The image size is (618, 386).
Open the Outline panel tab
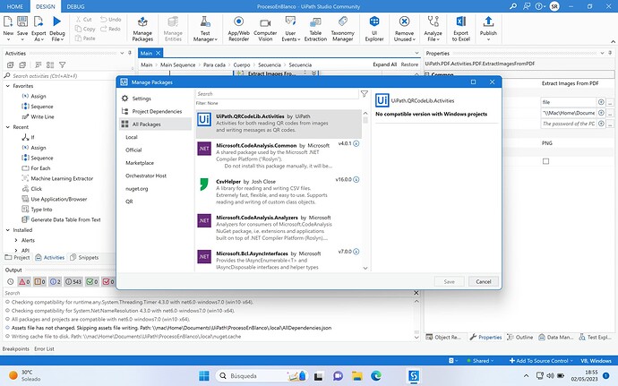pos(519,337)
